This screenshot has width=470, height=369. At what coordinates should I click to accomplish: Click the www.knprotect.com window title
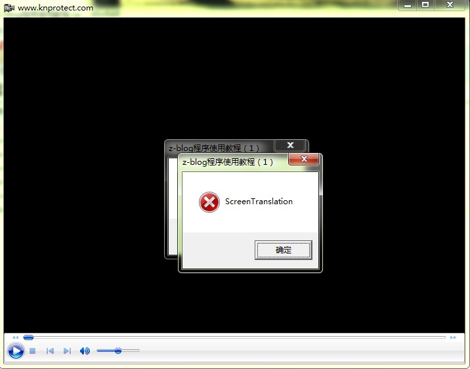(x=55, y=8)
